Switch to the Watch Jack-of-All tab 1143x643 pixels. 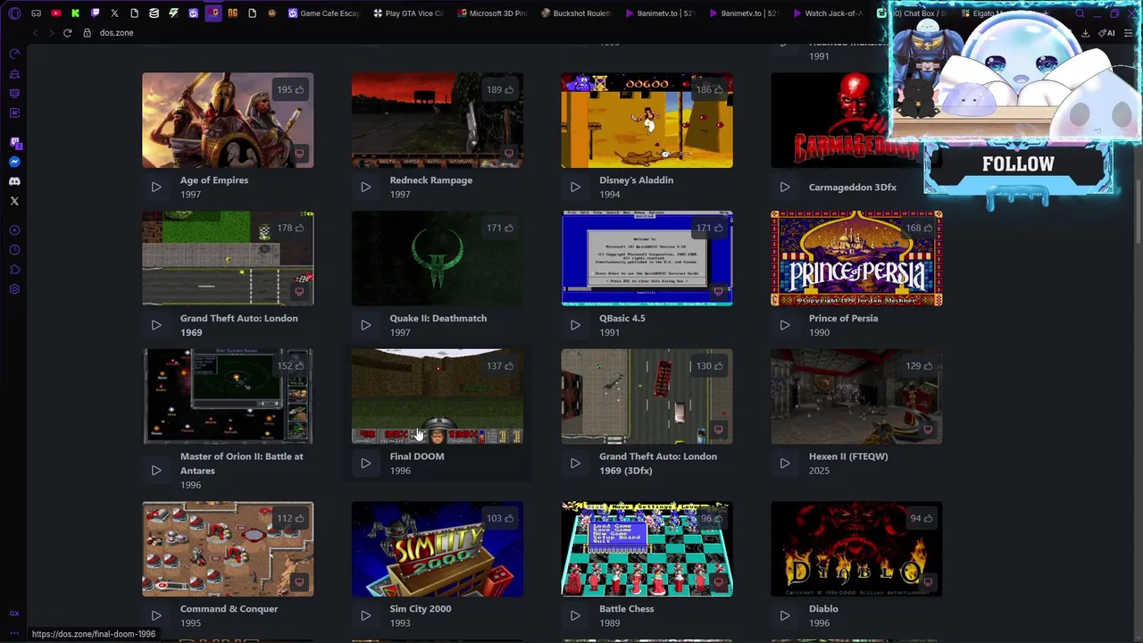(828, 13)
